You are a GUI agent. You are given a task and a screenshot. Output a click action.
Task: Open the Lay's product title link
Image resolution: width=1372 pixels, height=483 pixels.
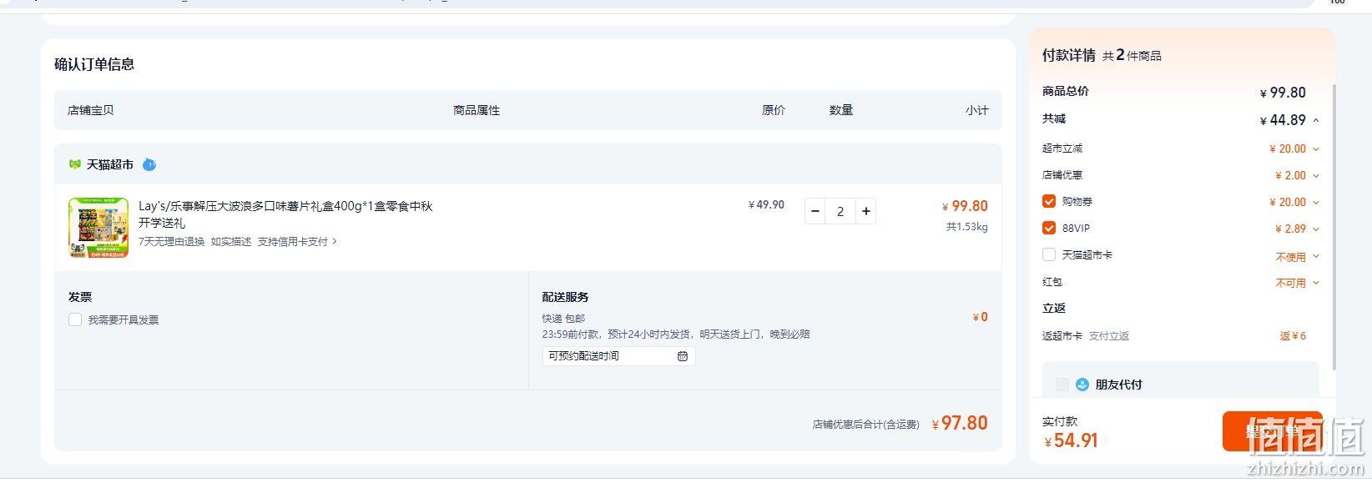(x=285, y=214)
